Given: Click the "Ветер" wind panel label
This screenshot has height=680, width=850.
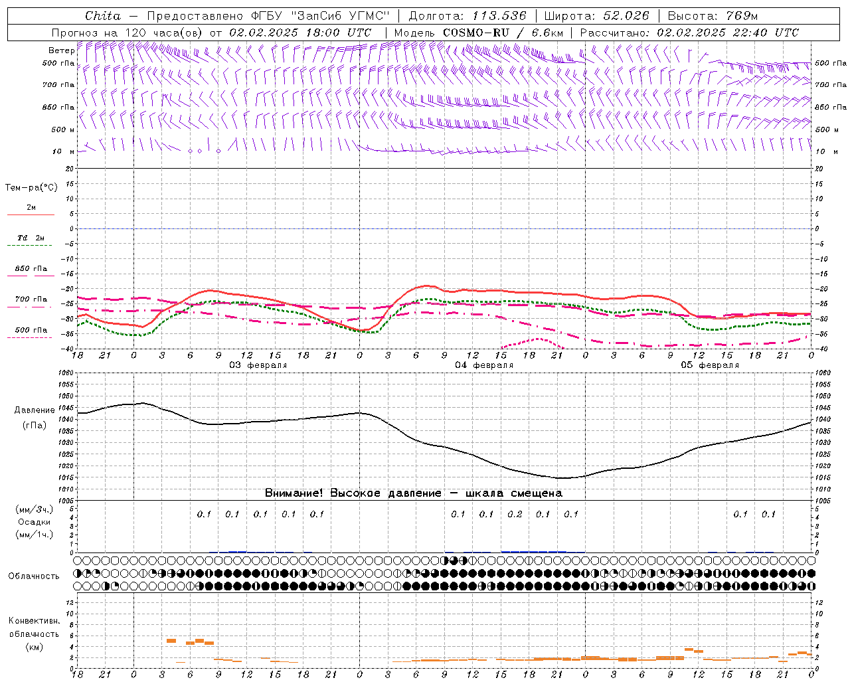Looking at the screenshot, I should point(62,50).
